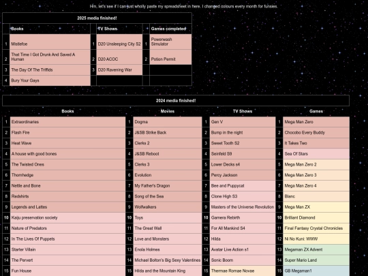Select the 'Thornhedge' cell

(x=67, y=175)
